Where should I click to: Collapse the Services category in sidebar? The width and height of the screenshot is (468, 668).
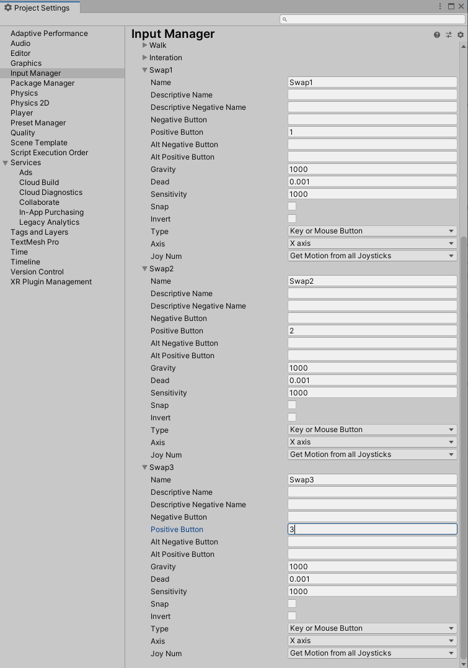click(x=6, y=163)
